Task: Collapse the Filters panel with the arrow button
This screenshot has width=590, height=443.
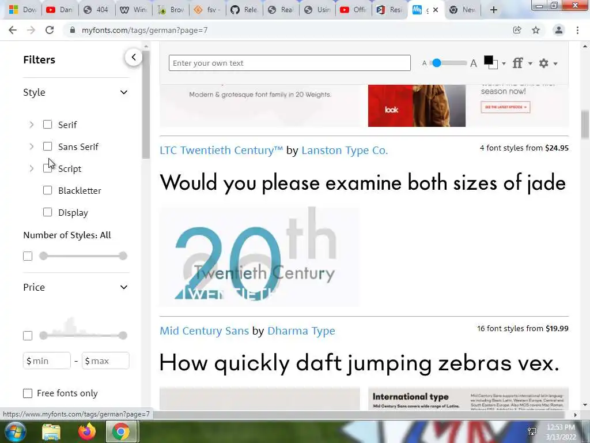Action: coord(134,57)
